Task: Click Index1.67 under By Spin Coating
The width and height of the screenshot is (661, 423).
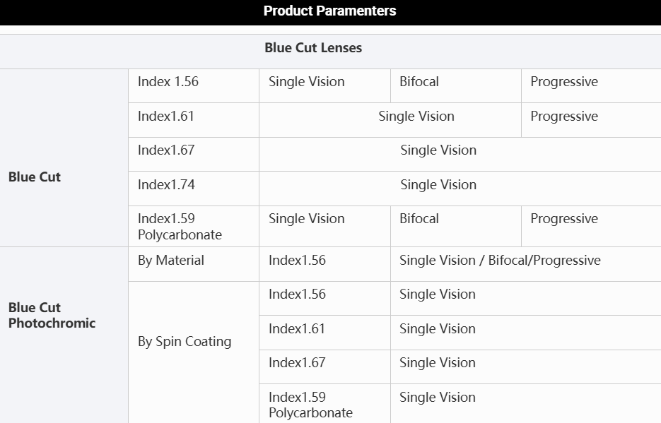Action: click(x=297, y=363)
